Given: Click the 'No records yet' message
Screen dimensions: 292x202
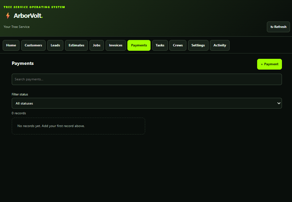Looking at the screenshot, I should (x=51, y=126).
